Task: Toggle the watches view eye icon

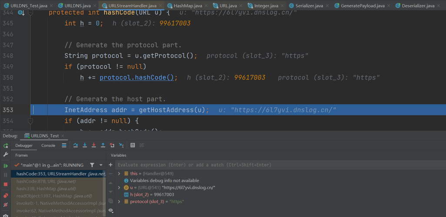Action: pos(111,210)
